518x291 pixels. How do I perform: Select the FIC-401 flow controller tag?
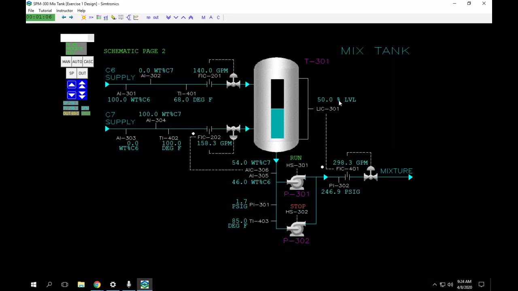coord(347,169)
